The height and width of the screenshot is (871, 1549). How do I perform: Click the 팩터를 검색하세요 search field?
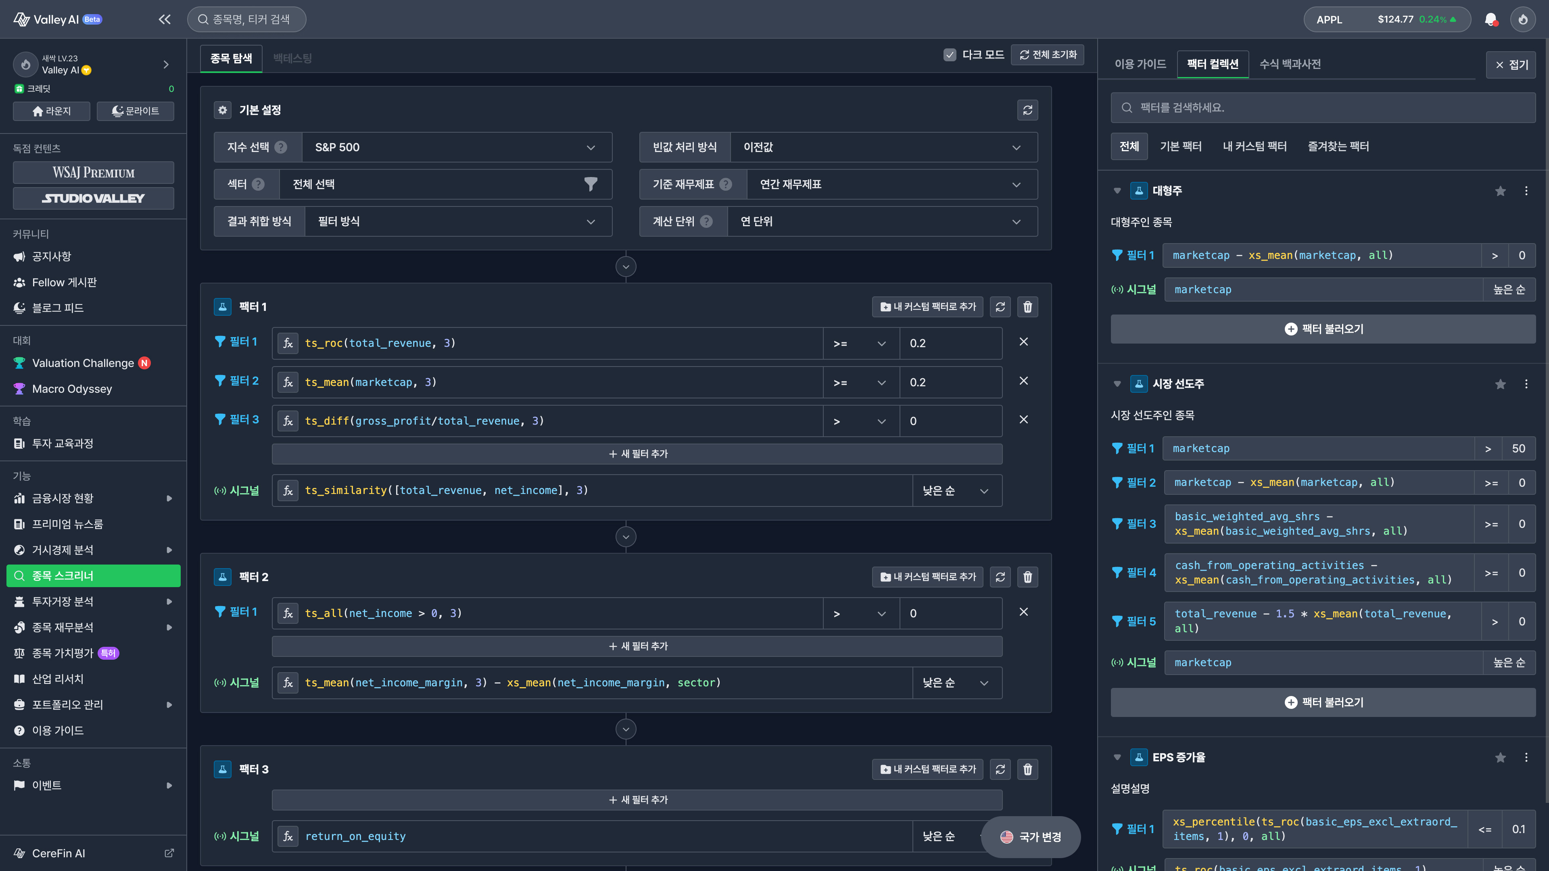click(1323, 108)
